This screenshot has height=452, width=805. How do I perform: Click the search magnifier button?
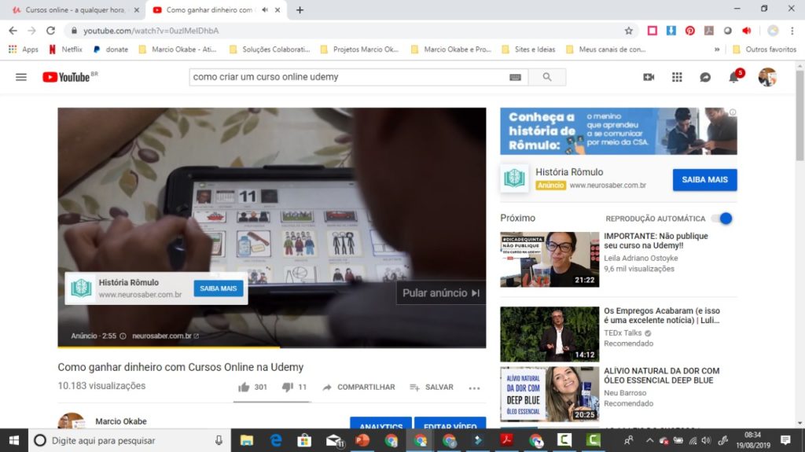coord(547,77)
